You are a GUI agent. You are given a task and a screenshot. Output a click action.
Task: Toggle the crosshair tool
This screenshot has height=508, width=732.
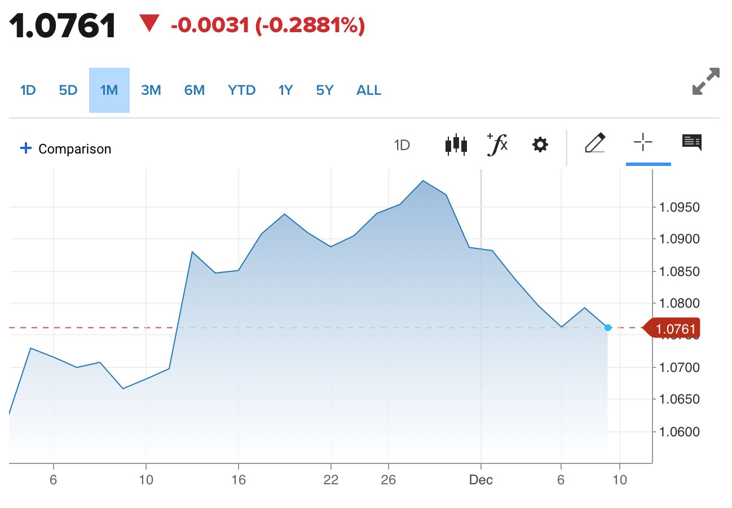tap(643, 143)
